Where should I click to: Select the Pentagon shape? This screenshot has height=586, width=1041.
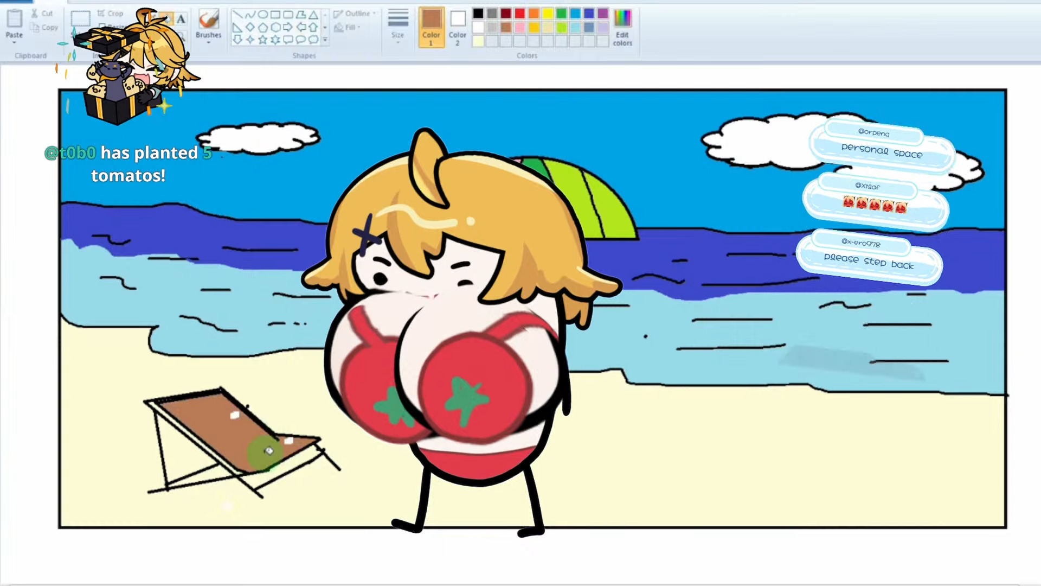tap(262, 27)
